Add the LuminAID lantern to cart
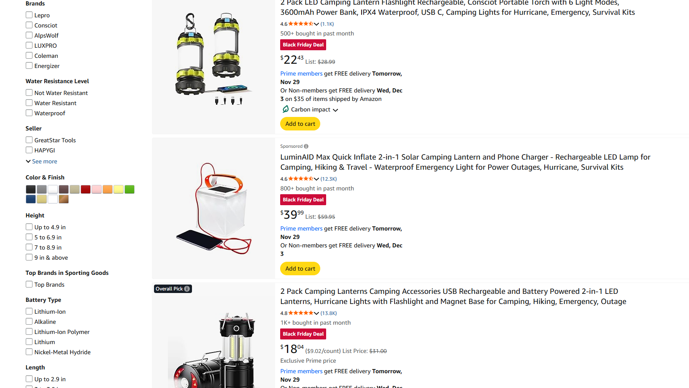 point(300,269)
